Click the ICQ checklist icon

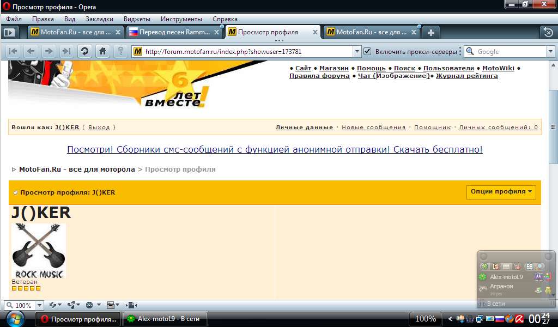pyautogui.click(x=530, y=266)
